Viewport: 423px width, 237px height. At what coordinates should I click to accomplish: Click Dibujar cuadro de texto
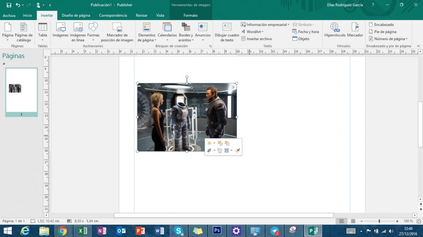[x=227, y=32]
